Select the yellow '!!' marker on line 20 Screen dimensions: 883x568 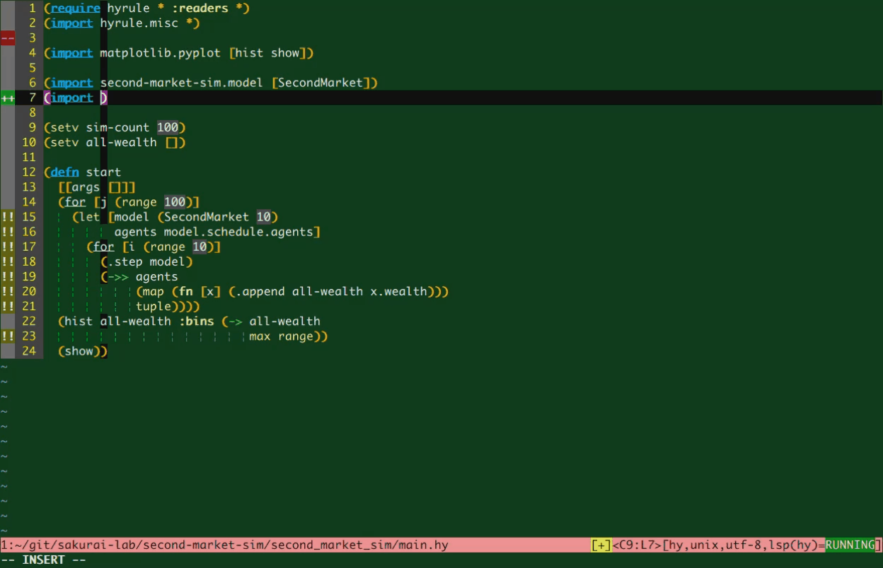[7, 291]
